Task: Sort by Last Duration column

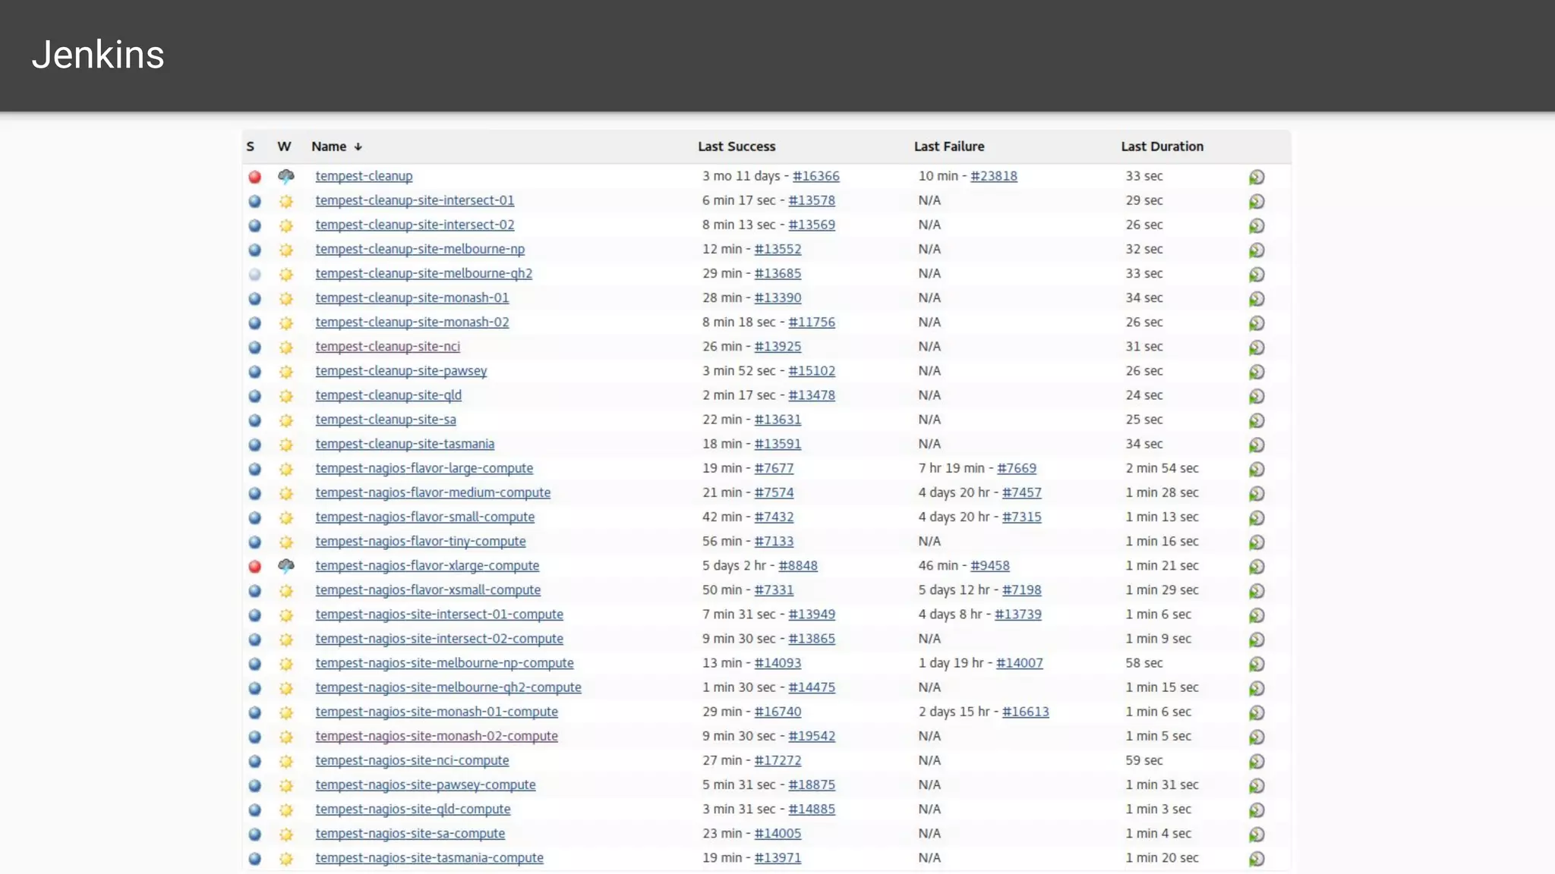Action: pyautogui.click(x=1162, y=146)
